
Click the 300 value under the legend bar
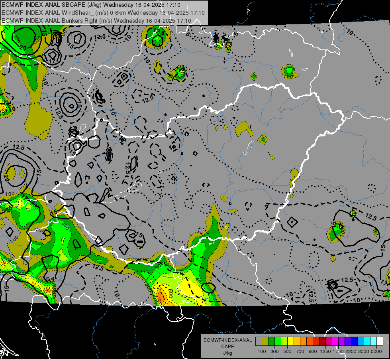(x=274, y=351)
